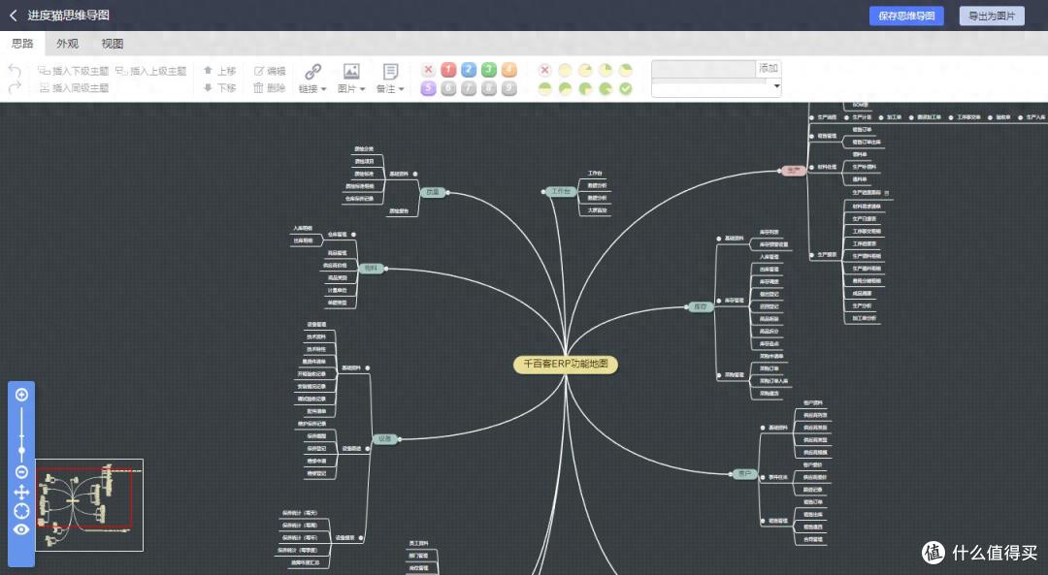This screenshot has width=1048, height=575.
Task: Click the 添加 tag button
Action: 768,68
